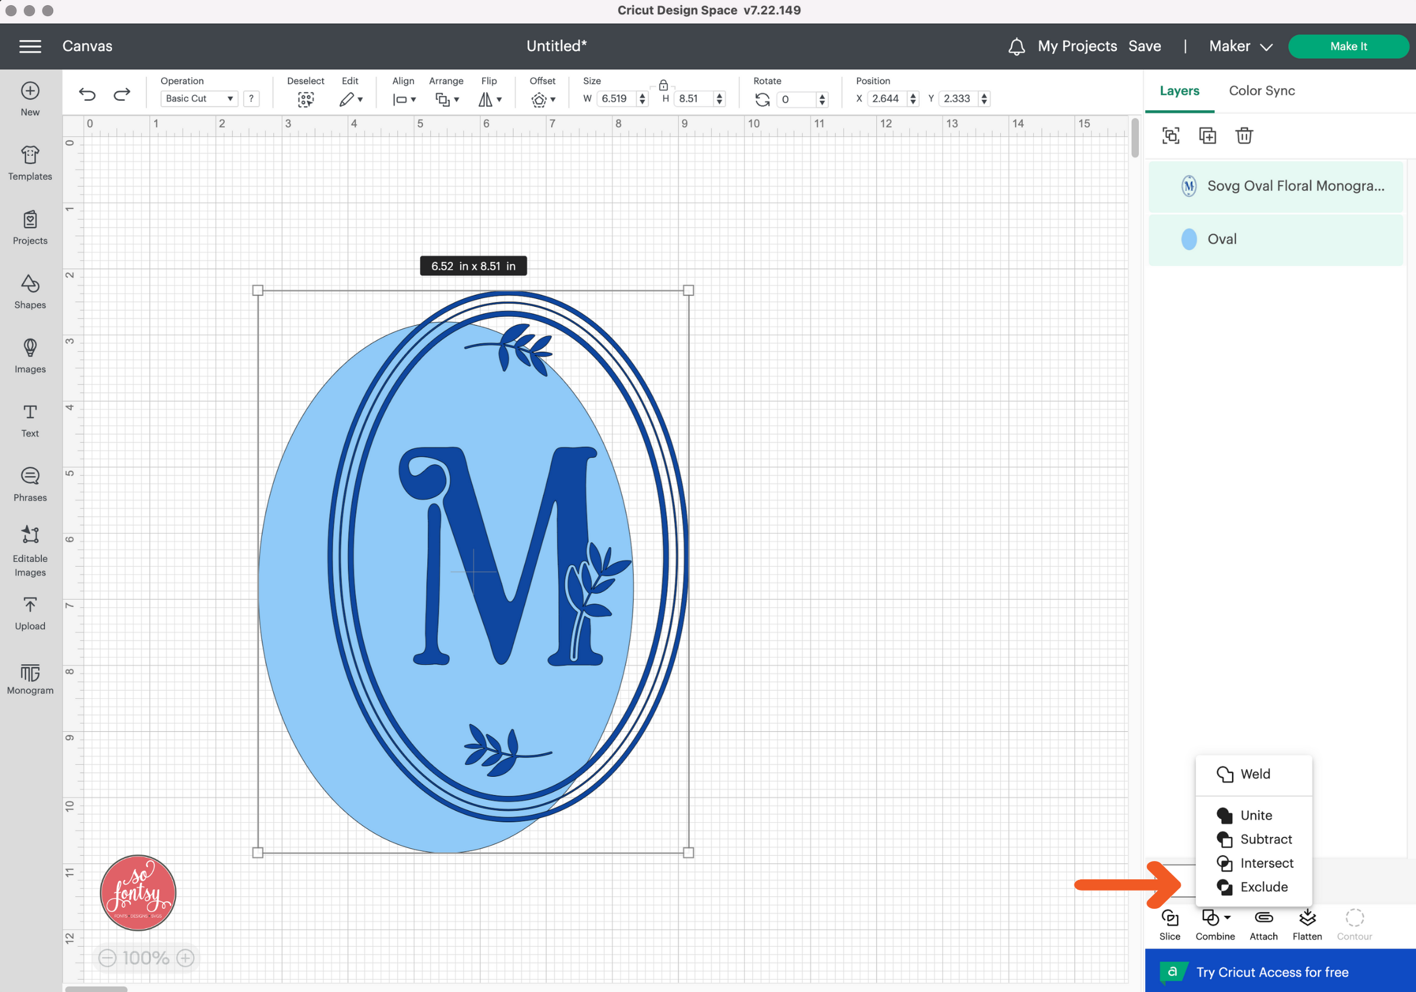Select the Layers tab

tap(1181, 90)
